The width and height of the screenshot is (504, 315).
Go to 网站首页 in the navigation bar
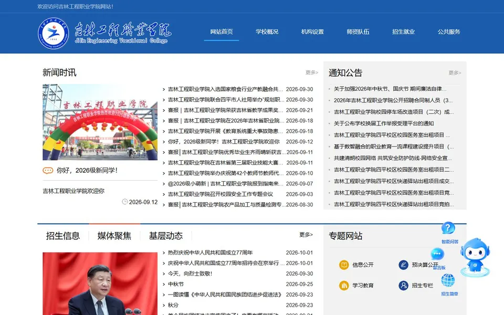click(x=222, y=31)
